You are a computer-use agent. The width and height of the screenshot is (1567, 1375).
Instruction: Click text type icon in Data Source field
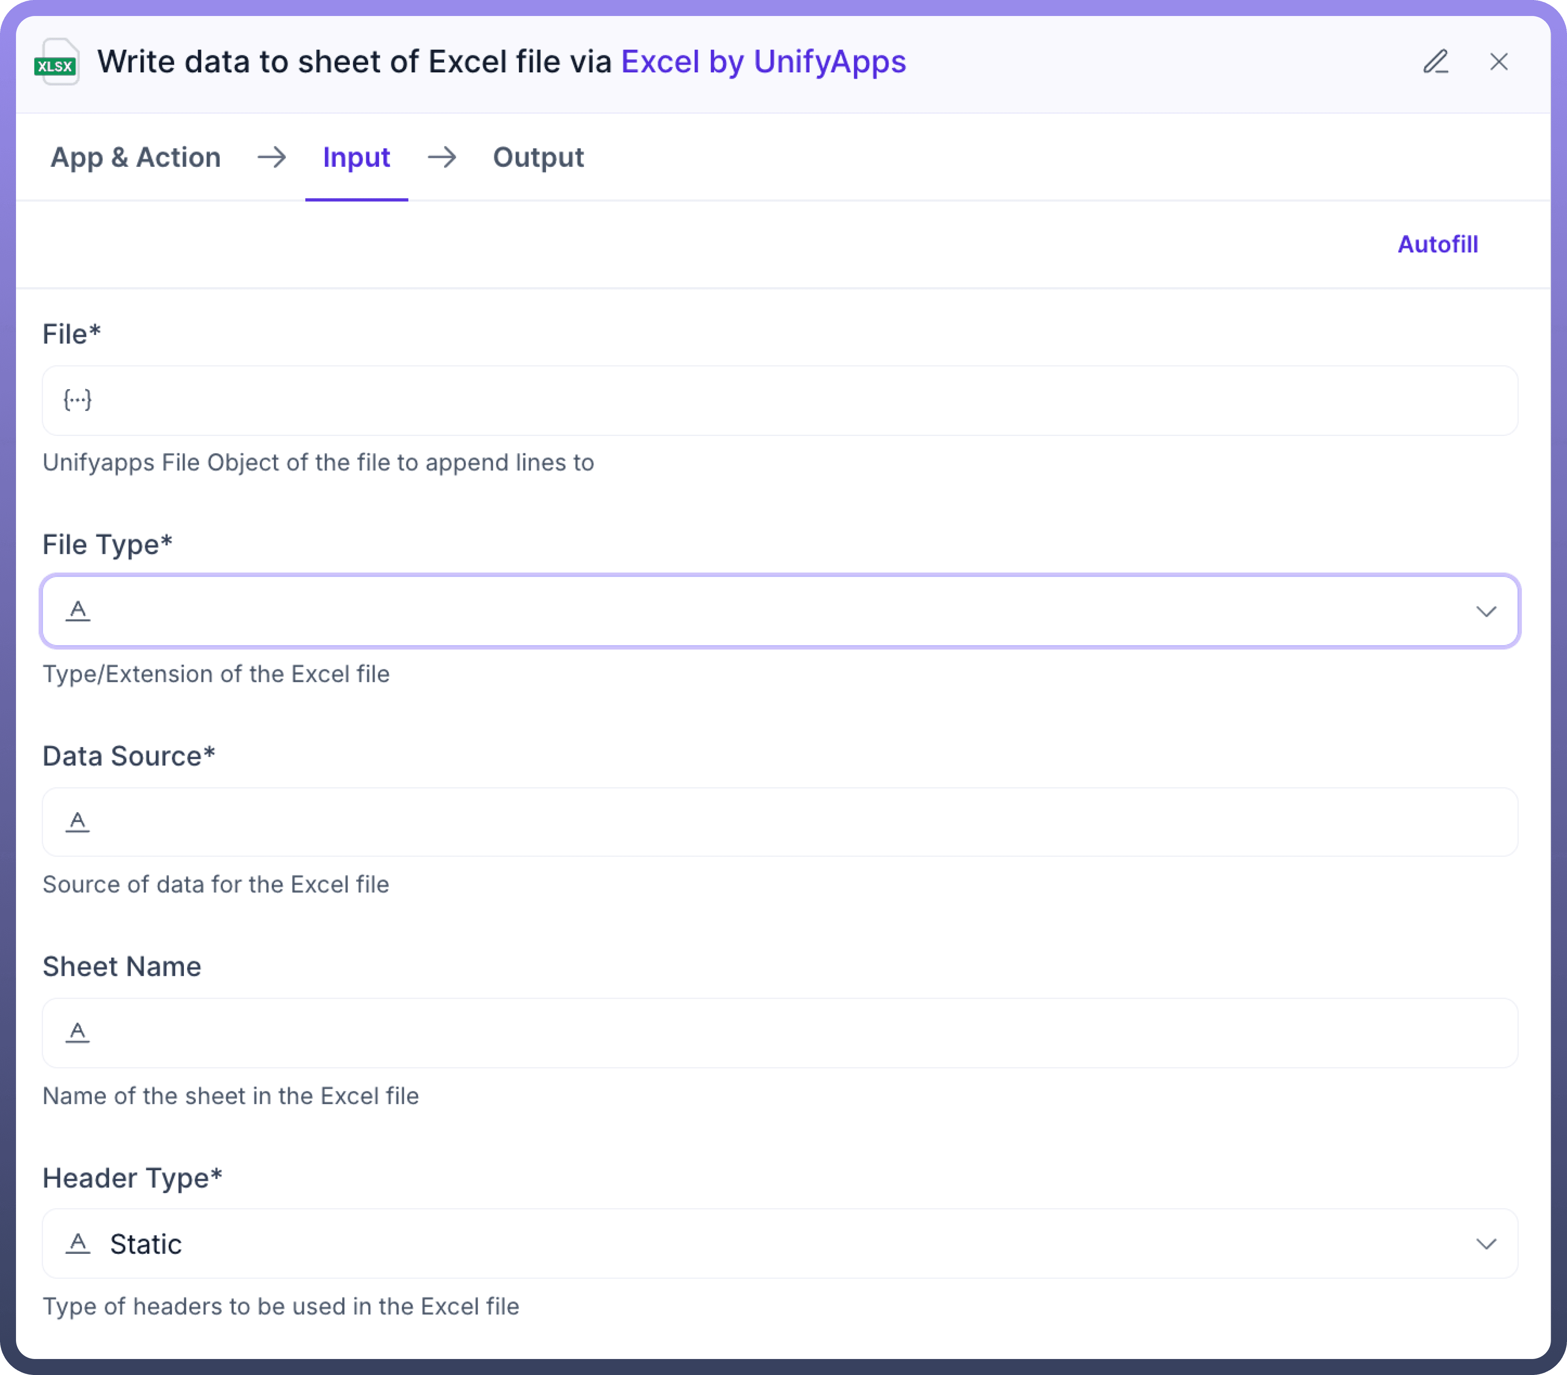click(x=78, y=821)
